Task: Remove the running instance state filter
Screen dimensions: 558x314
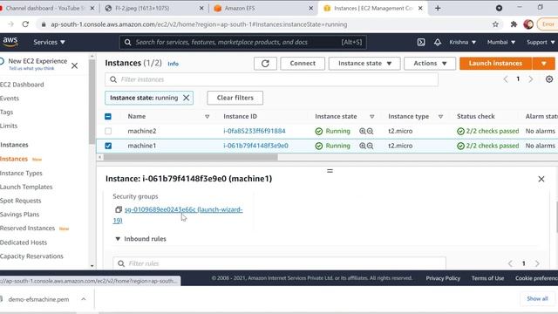Action: [x=186, y=98]
